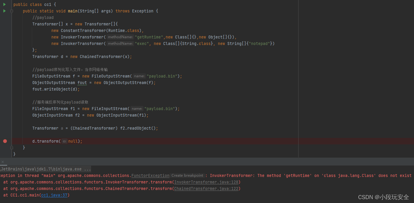The height and width of the screenshot is (203, 414).
Task: Open cc1.java:37 stack link
Action: point(54,195)
